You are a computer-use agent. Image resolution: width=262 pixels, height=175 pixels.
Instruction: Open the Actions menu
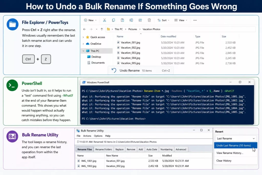[87, 136]
